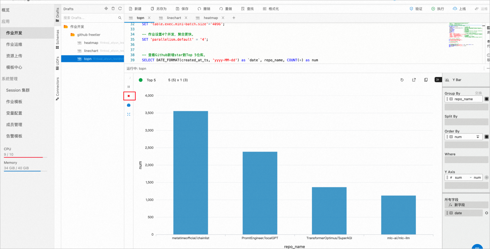Click the tall metatimeofficial/chainlist bar
Viewport: 490px width, 249px height.
point(190,173)
